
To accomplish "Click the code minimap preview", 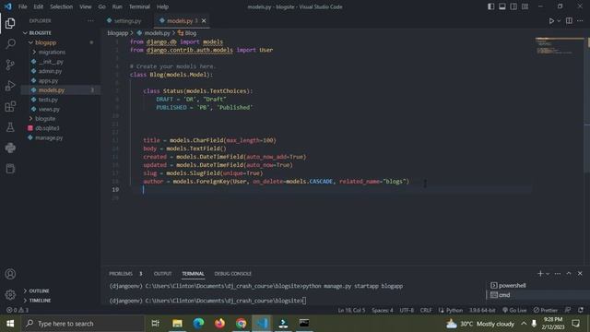I will [x=560, y=46].
